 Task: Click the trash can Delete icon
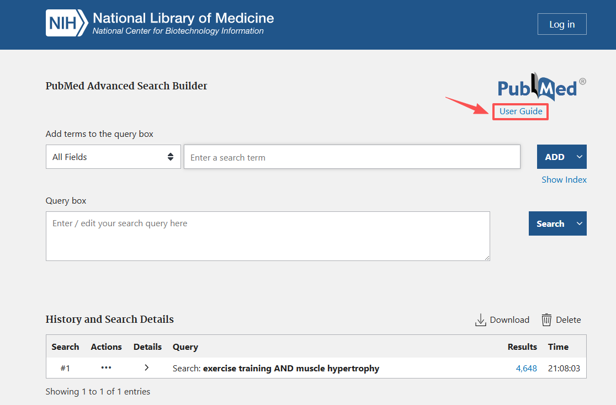[546, 320]
